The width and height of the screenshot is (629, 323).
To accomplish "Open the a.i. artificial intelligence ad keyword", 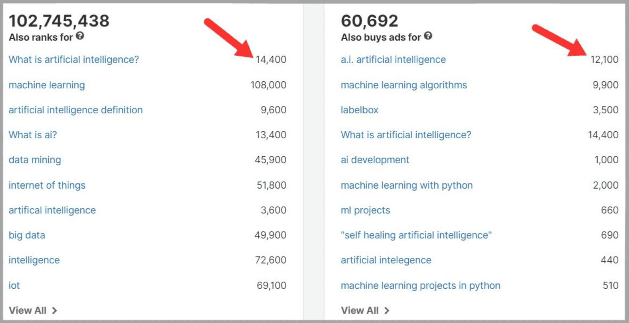I will tap(393, 59).
